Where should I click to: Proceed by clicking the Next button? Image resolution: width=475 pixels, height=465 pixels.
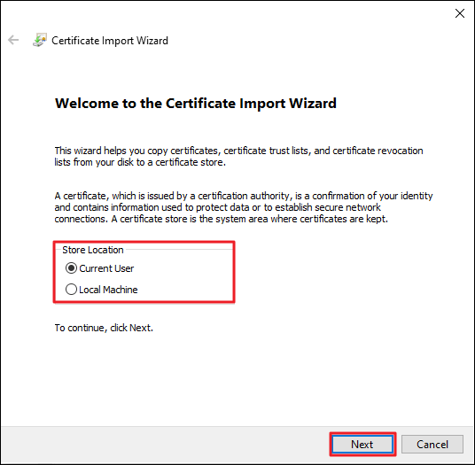pyautogui.click(x=362, y=444)
